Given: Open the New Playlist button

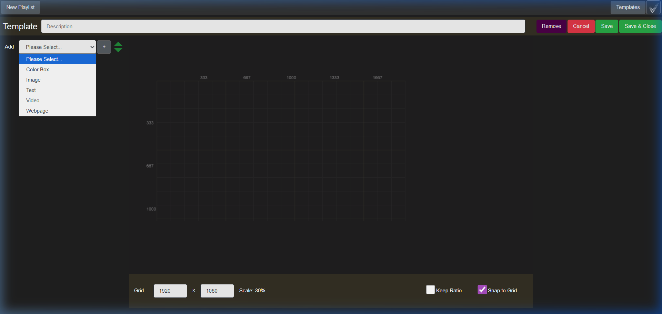Looking at the screenshot, I should click(20, 7).
